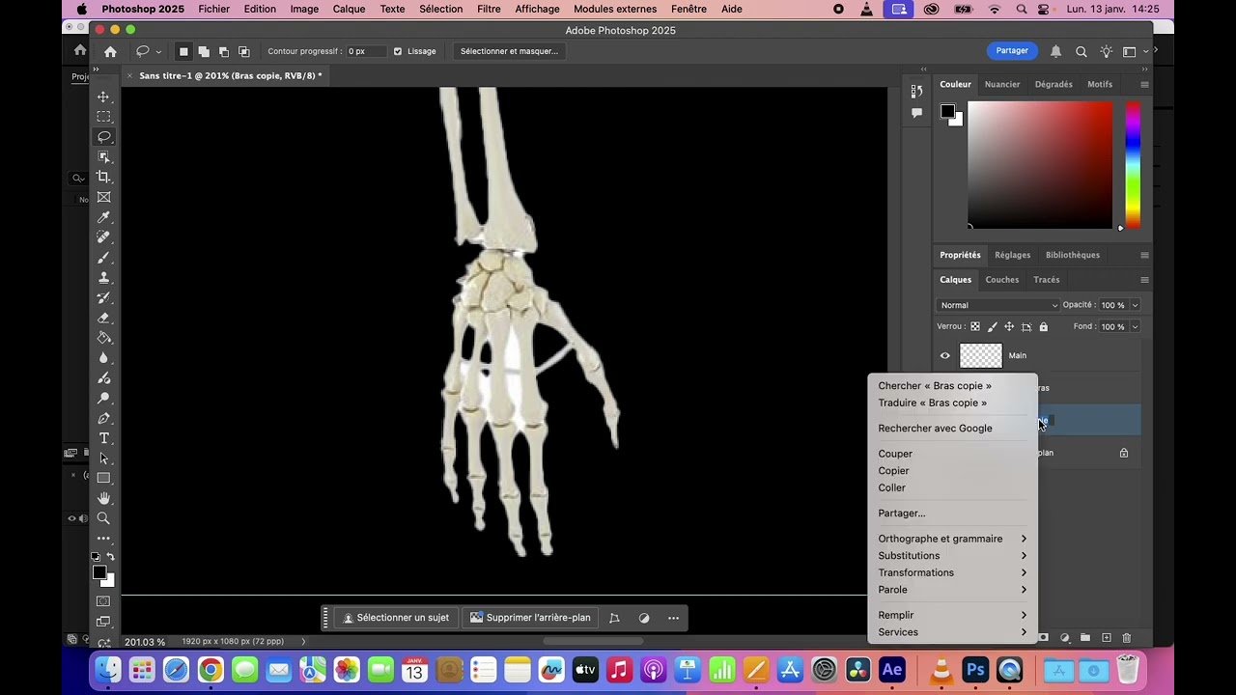Create a new layer with plus icon
Image resolution: width=1236 pixels, height=695 pixels.
pos(1107,638)
